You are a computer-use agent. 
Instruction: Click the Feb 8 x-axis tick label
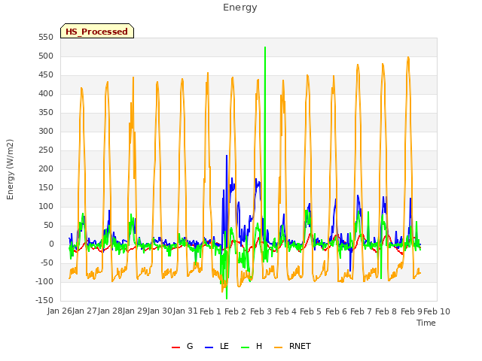coord(386,311)
